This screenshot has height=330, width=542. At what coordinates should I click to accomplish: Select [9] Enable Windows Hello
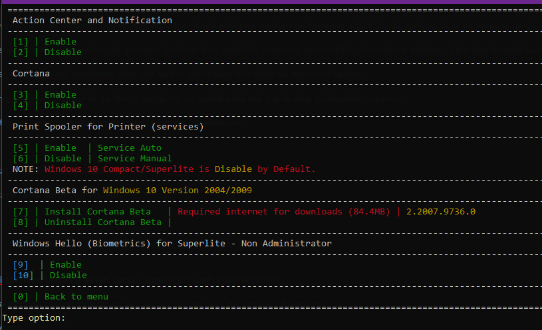[x=47, y=265]
